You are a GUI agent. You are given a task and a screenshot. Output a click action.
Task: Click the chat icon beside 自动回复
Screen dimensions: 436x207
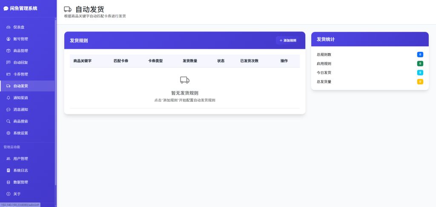coord(9,62)
